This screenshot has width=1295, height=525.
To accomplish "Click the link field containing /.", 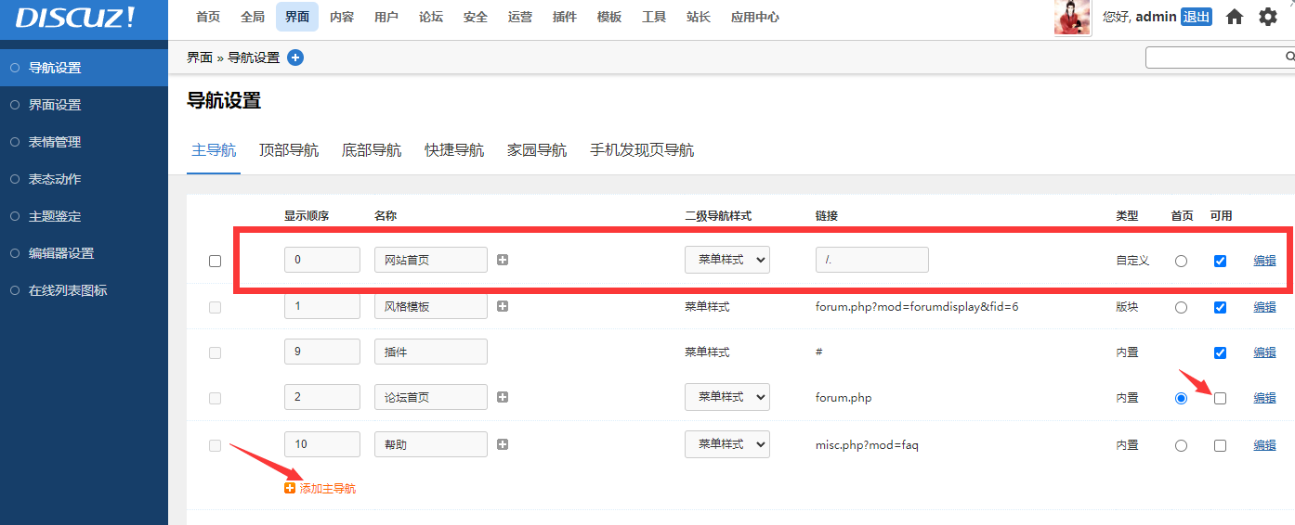I will 872,260.
